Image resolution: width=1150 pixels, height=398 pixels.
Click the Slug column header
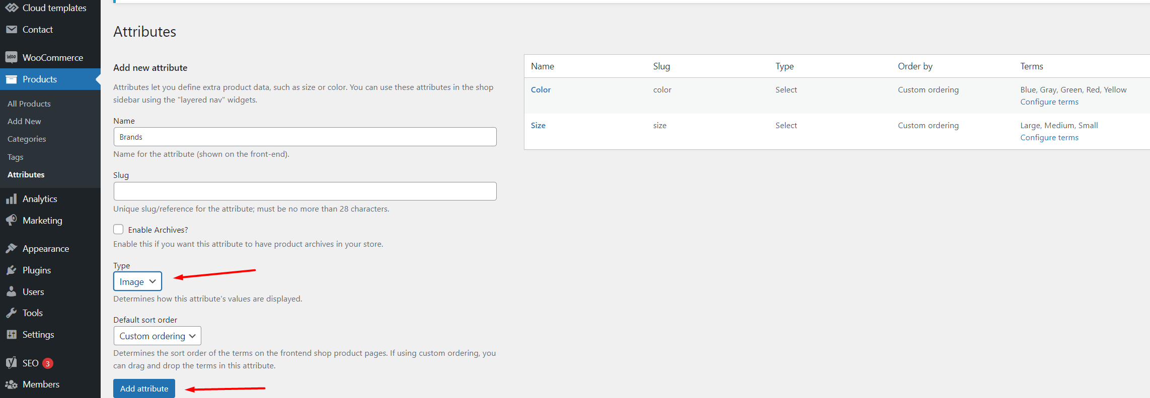click(661, 66)
